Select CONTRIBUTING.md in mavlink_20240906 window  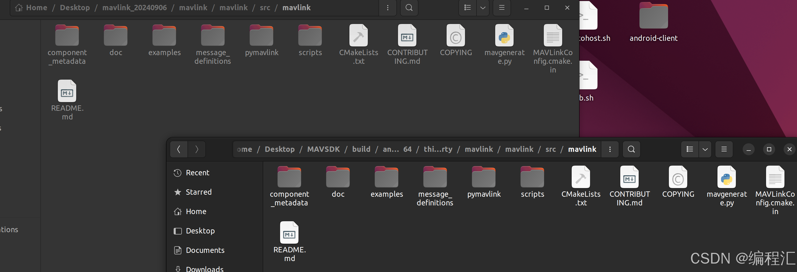point(407,44)
